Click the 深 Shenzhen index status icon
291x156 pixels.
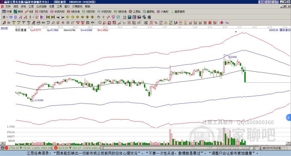tap(56, 148)
